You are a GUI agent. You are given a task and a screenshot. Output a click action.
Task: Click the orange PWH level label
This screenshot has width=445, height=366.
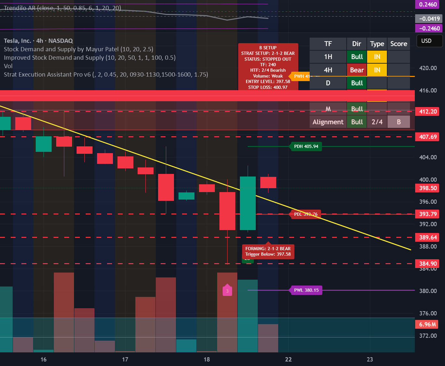[x=299, y=76]
